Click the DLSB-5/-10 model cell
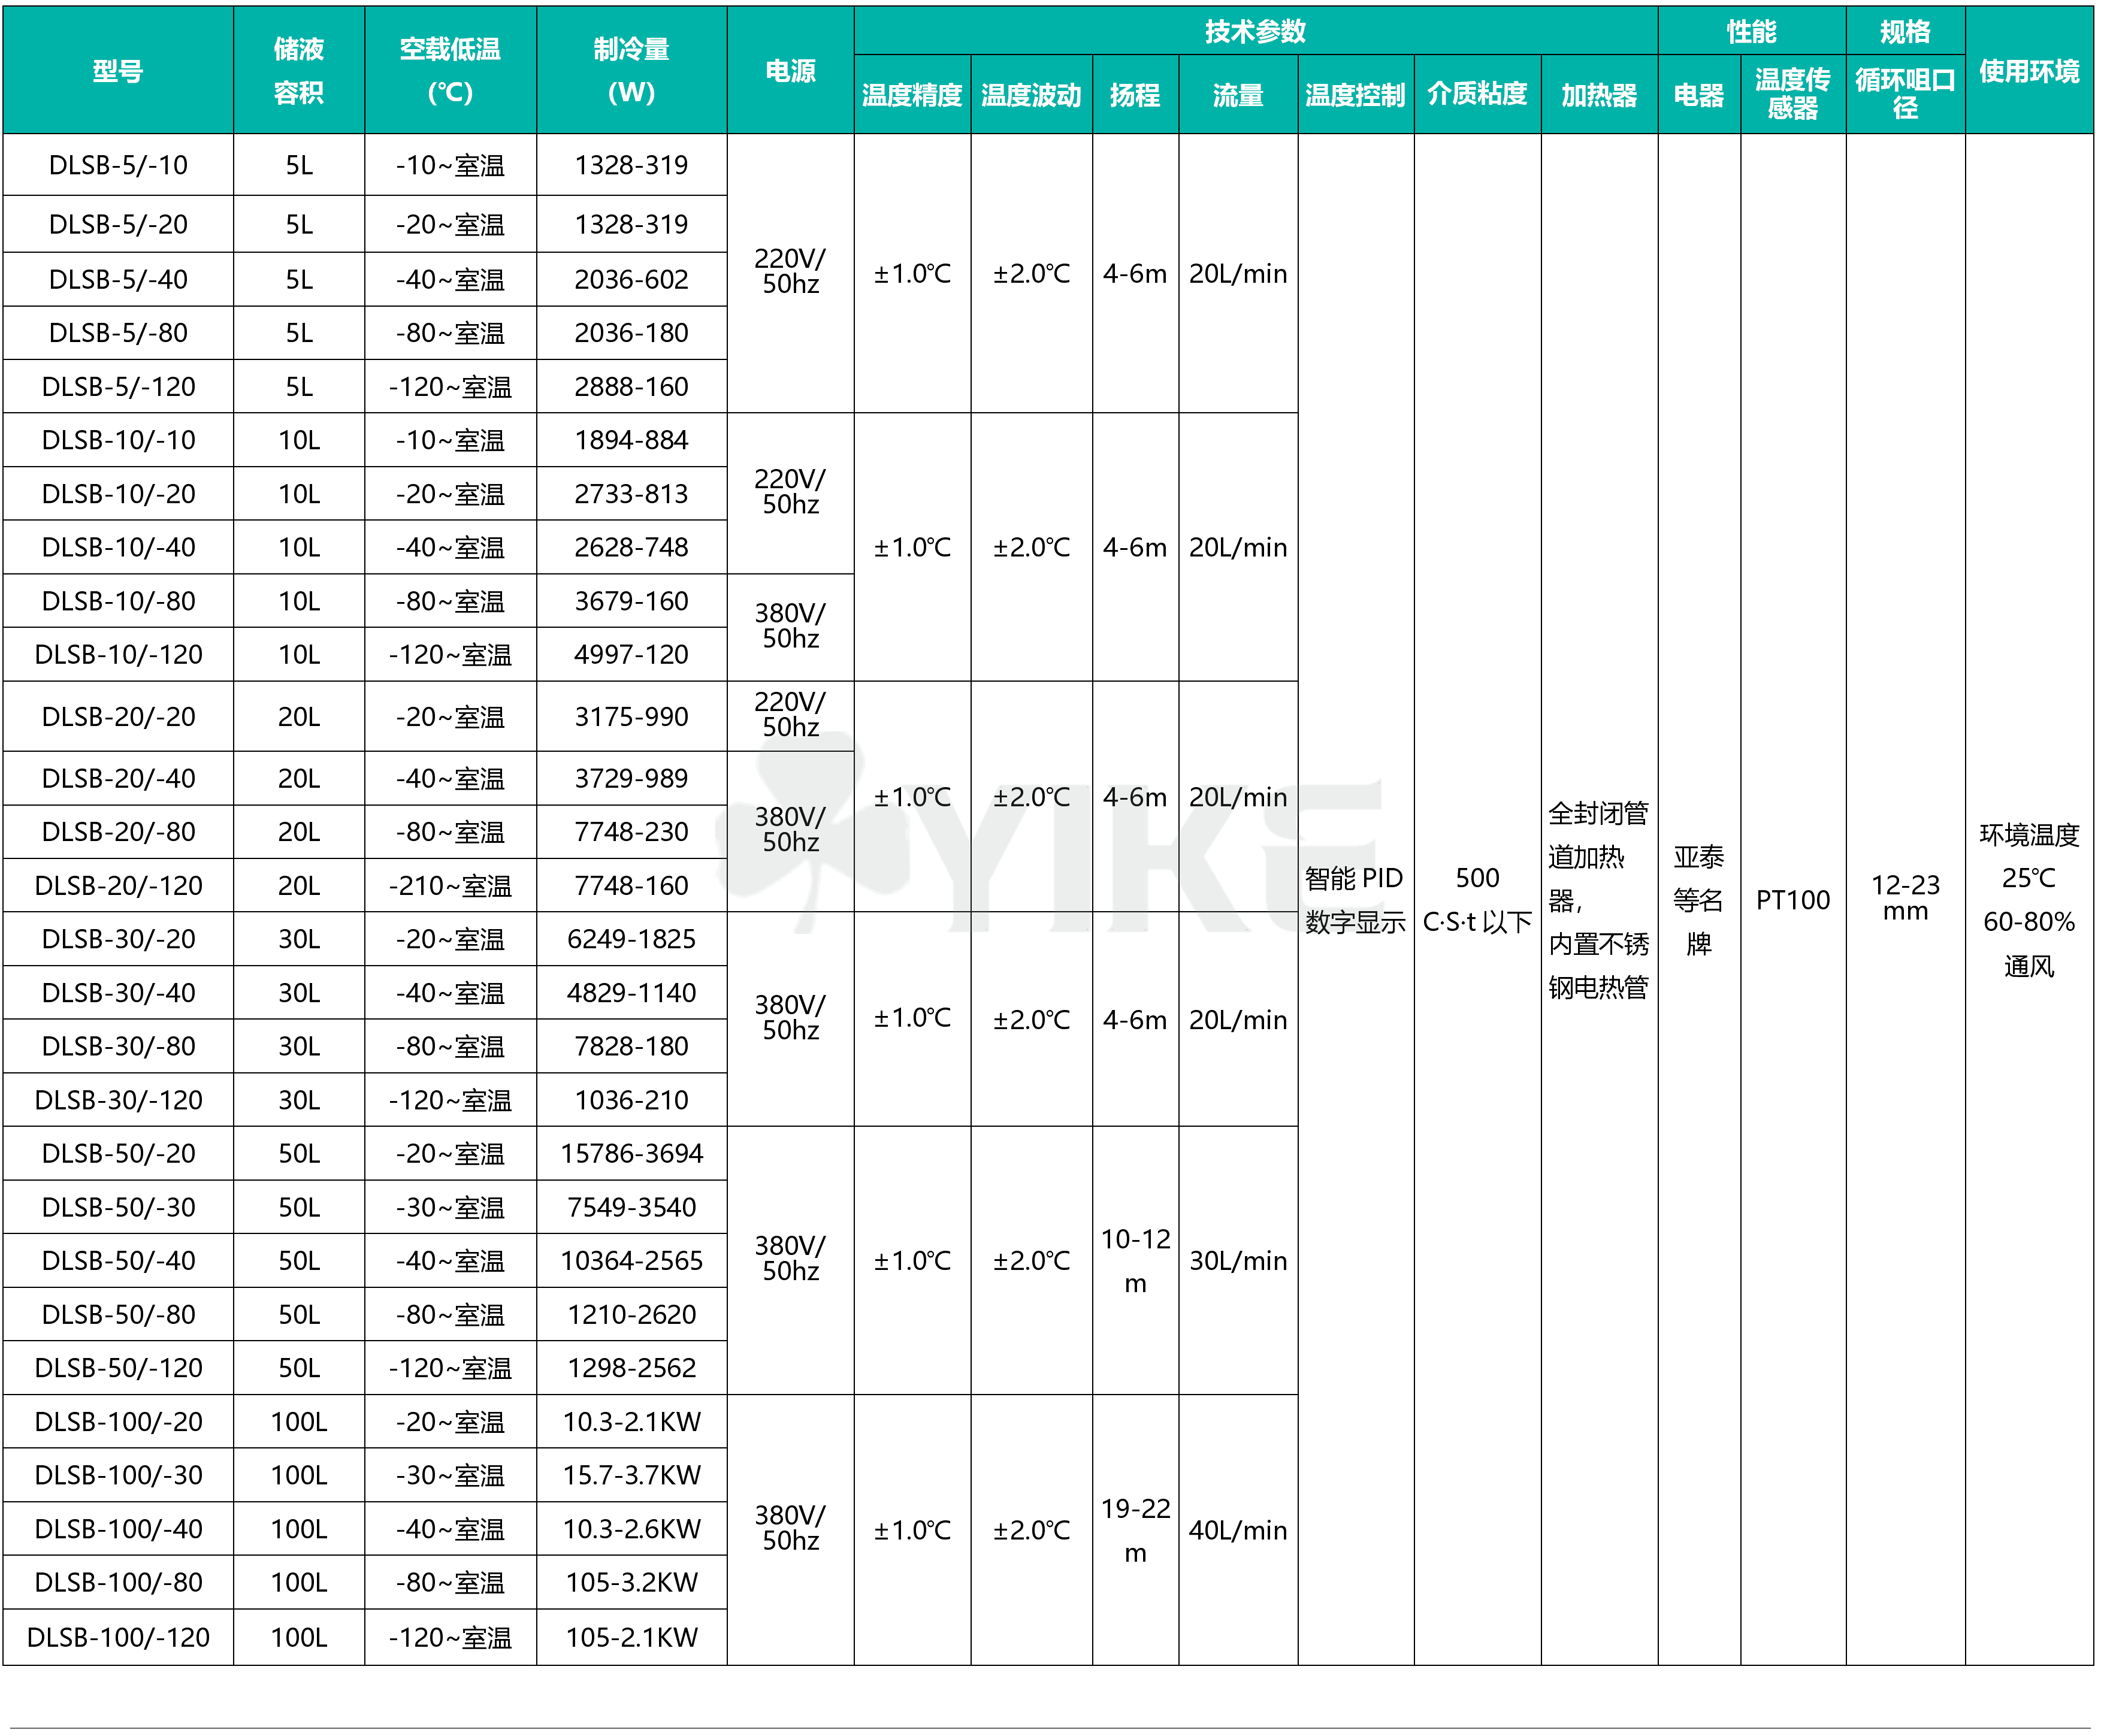 click(118, 165)
